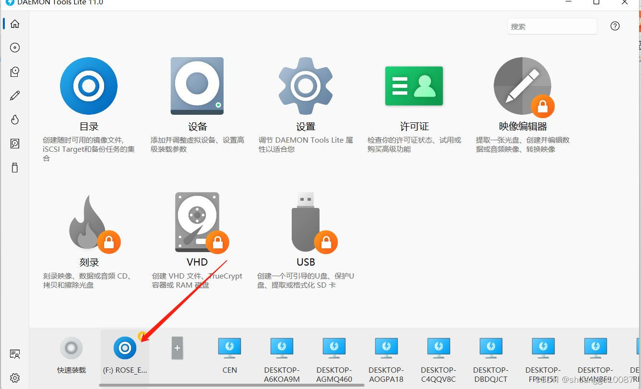Click the 搜索 search field
This screenshot has height=389, width=641.
tap(552, 26)
